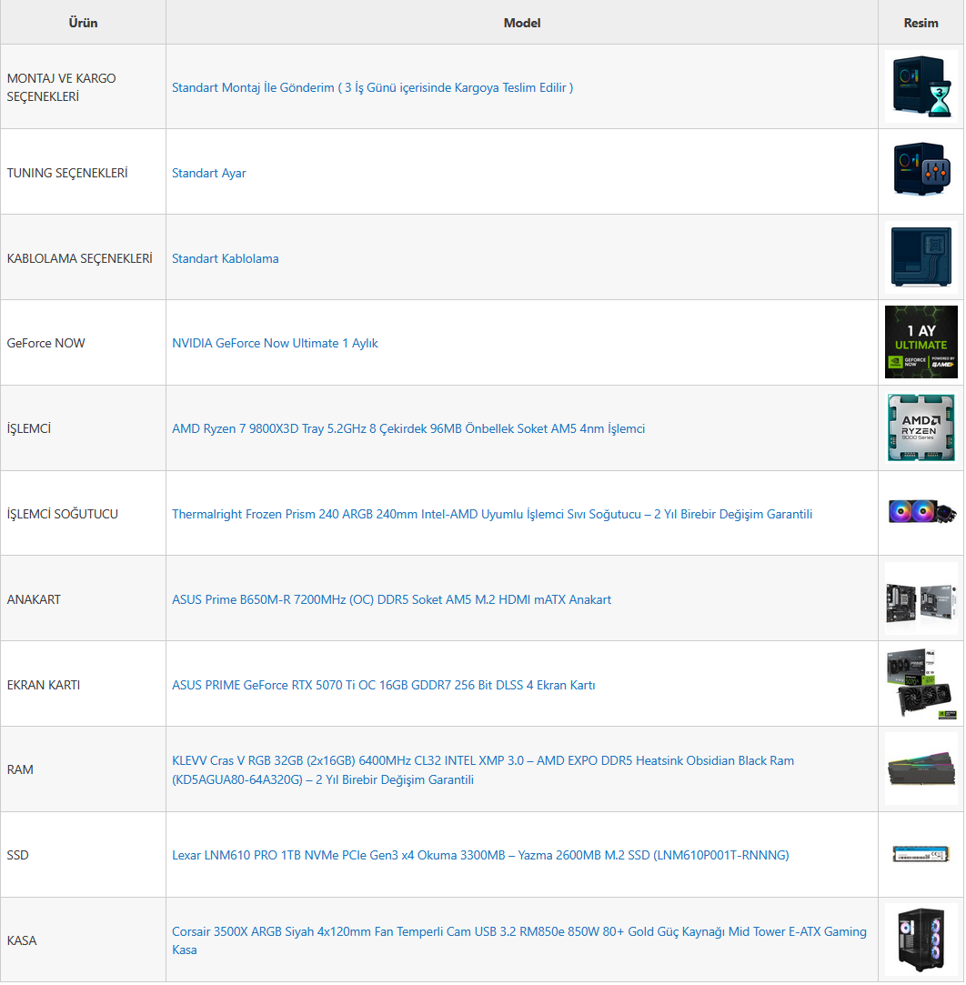
Task: Select the KABLOLAMA SEÇENEKLERİ cell
Action: (x=83, y=257)
